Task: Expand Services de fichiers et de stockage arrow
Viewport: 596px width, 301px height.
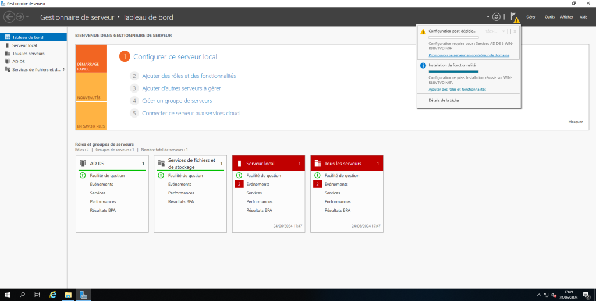Action: click(x=64, y=69)
